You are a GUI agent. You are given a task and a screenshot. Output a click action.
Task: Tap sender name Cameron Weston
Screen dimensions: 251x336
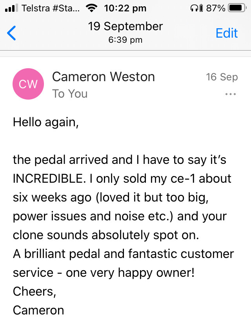pyautogui.click(x=103, y=76)
